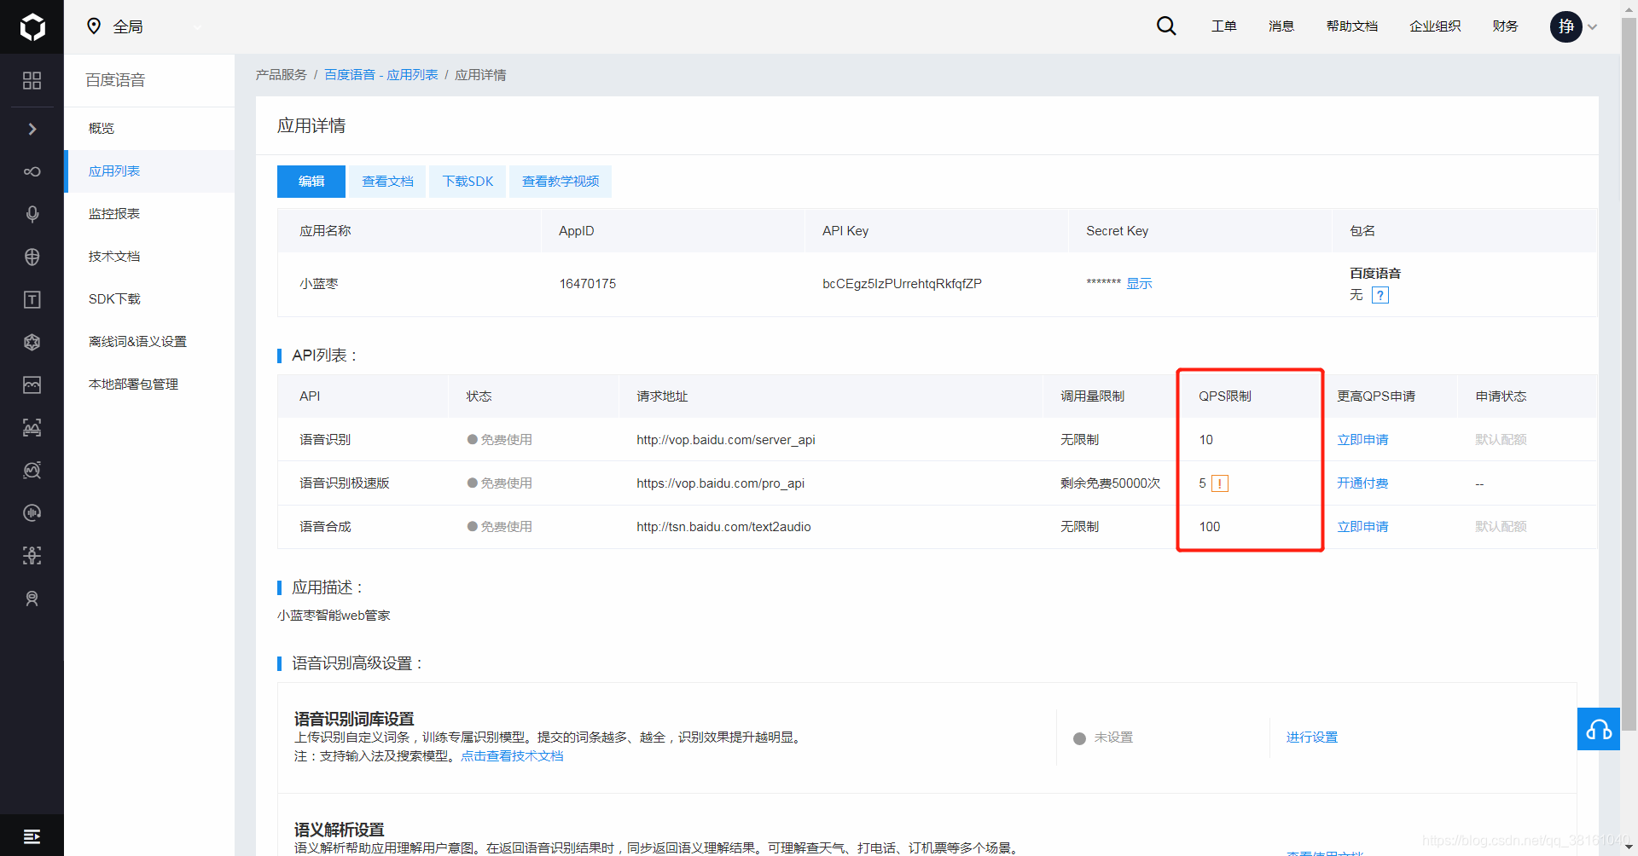This screenshot has width=1638, height=856.
Task: Toggle the bottom menu collapse icon
Action: tap(32, 836)
